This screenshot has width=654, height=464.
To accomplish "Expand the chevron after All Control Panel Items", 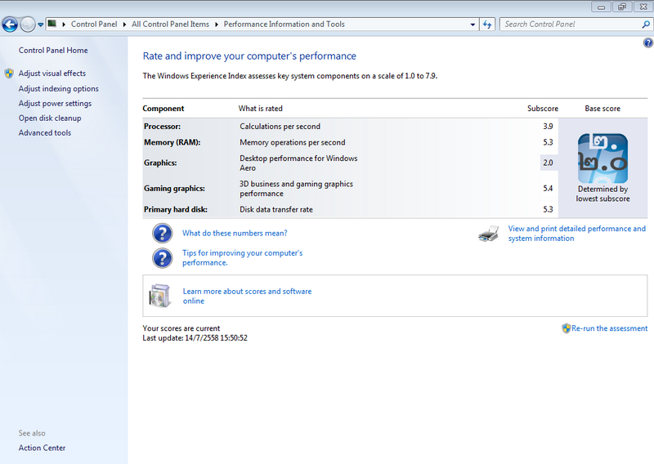I will click(x=217, y=25).
